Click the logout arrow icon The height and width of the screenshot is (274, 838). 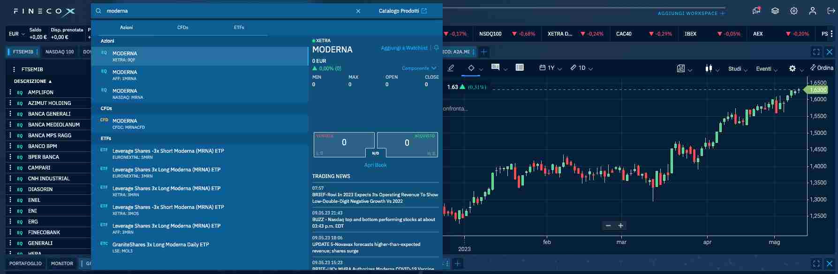[x=831, y=11]
